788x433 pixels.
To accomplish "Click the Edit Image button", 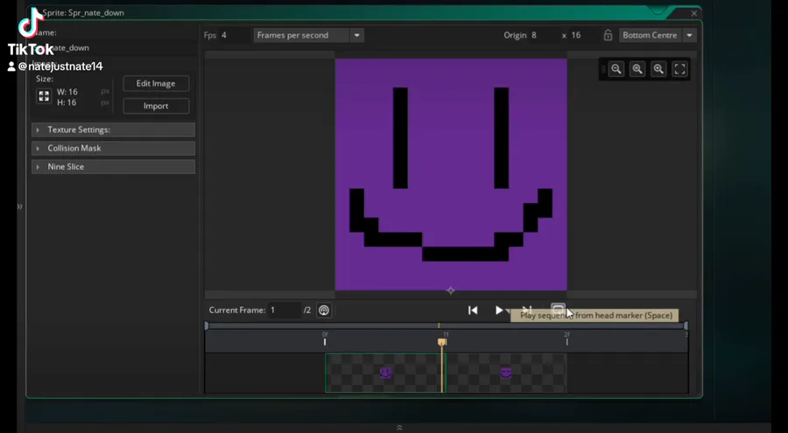I will 156,83.
